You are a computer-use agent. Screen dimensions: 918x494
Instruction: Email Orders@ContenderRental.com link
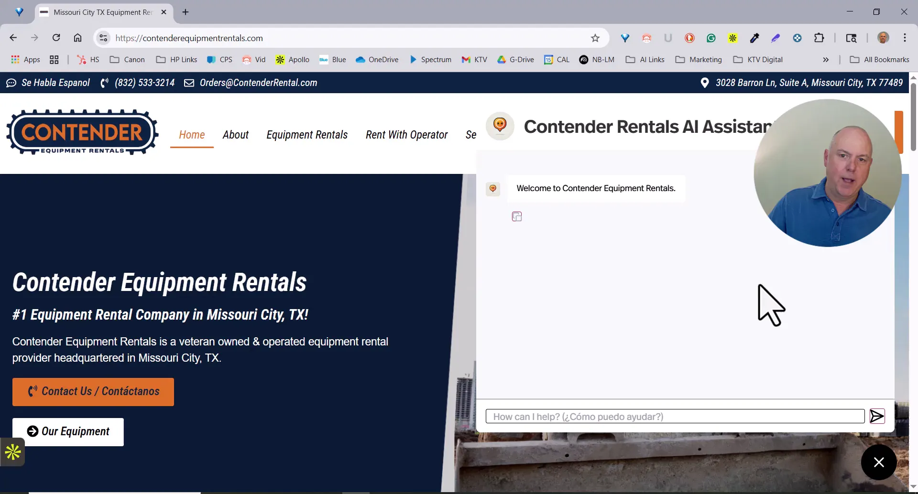pos(251,83)
